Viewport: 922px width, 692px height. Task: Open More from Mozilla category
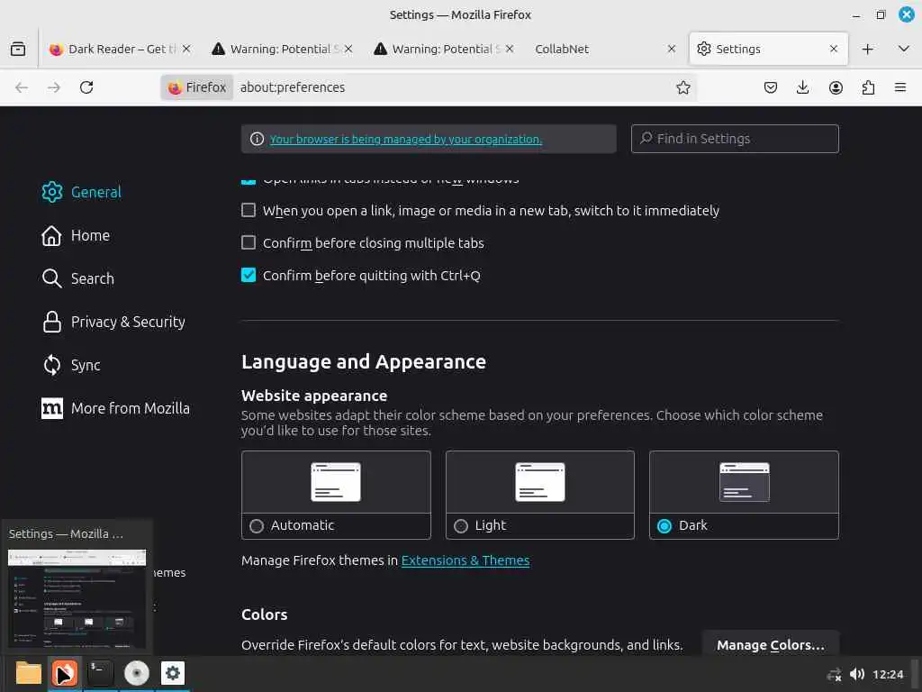pyautogui.click(x=115, y=408)
